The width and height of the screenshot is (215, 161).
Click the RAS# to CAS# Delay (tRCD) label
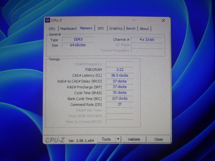point(80,81)
